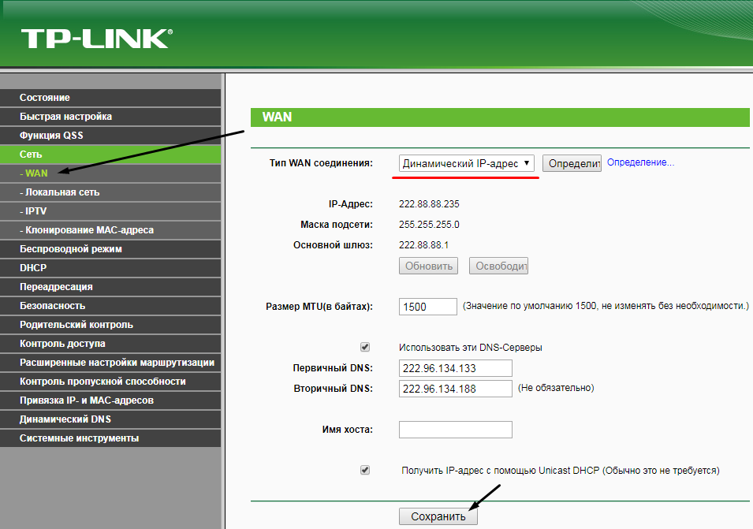Click the WAN page header
Viewport: 753px width, 529px height.
click(500, 117)
